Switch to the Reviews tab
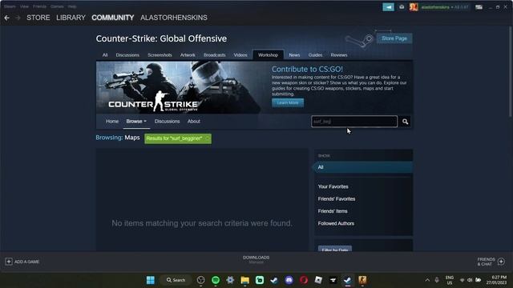513x288 pixels. tap(339, 55)
